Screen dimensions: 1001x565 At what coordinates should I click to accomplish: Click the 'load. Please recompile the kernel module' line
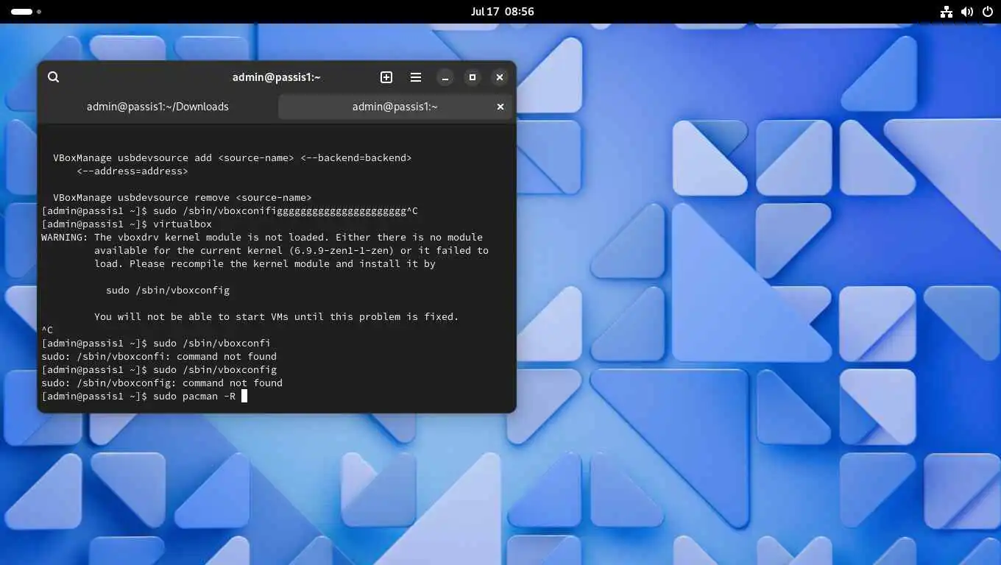tap(265, 264)
